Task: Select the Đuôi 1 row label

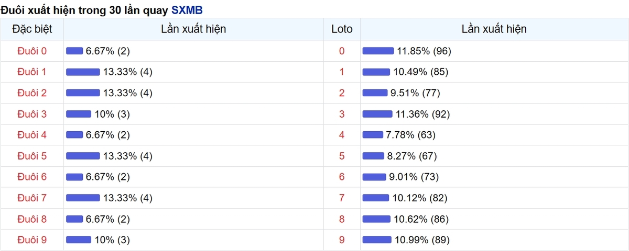Action: 32,72
